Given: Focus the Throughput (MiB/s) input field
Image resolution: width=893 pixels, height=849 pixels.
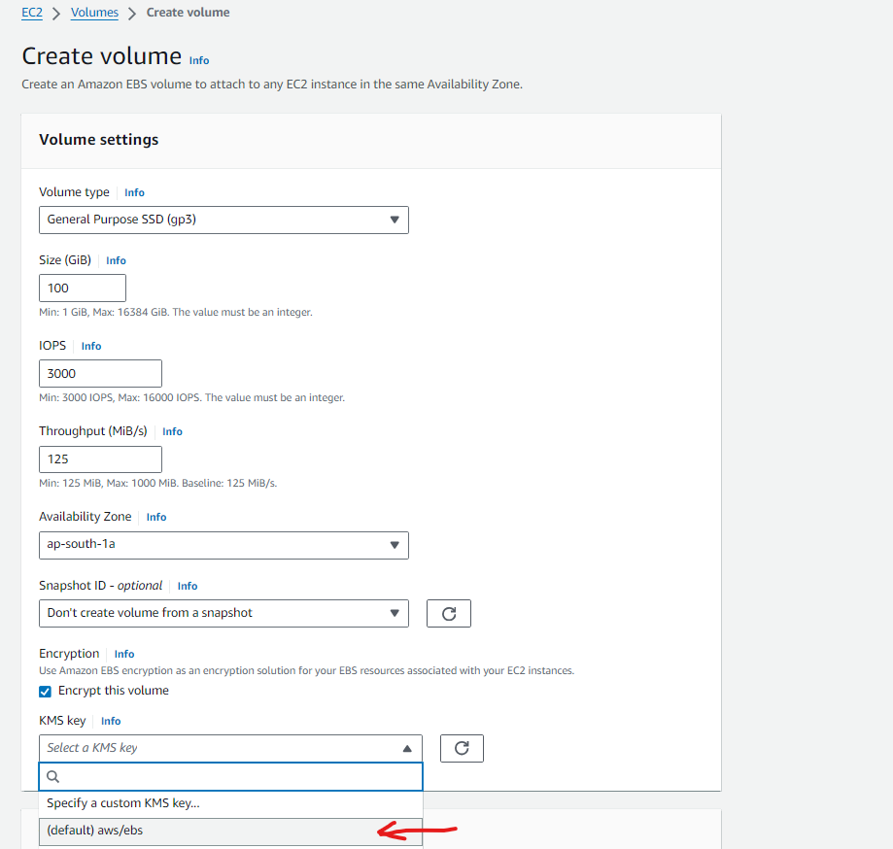Looking at the screenshot, I should 100,458.
